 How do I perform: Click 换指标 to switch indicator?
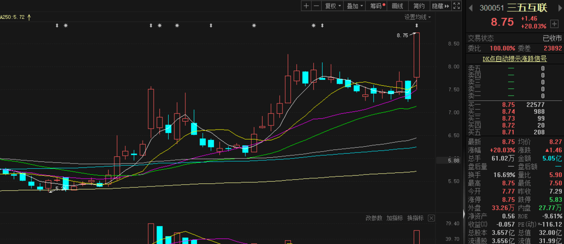[x=415, y=218]
